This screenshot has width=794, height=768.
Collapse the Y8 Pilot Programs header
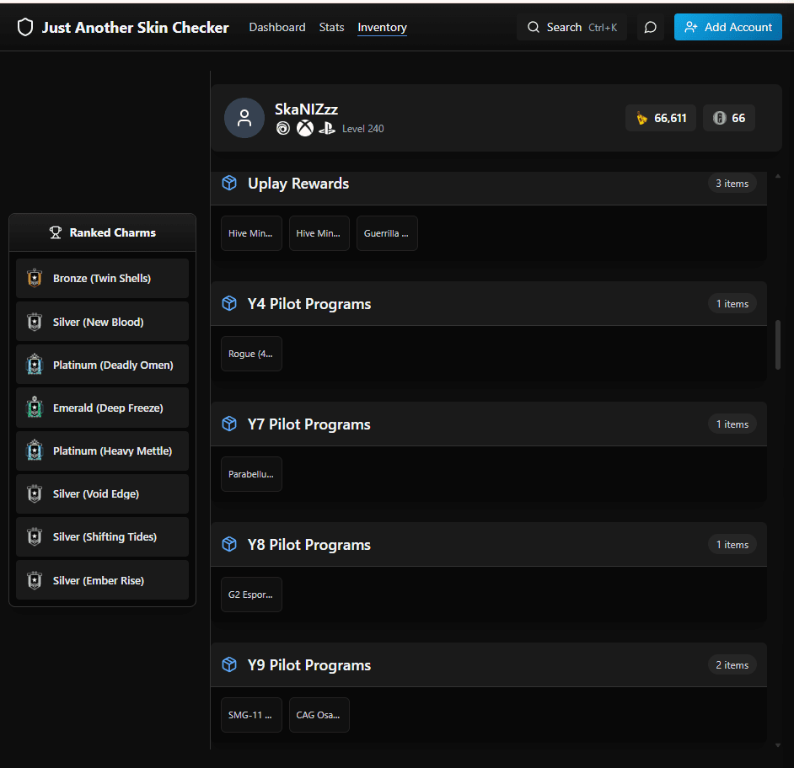[489, 544]
